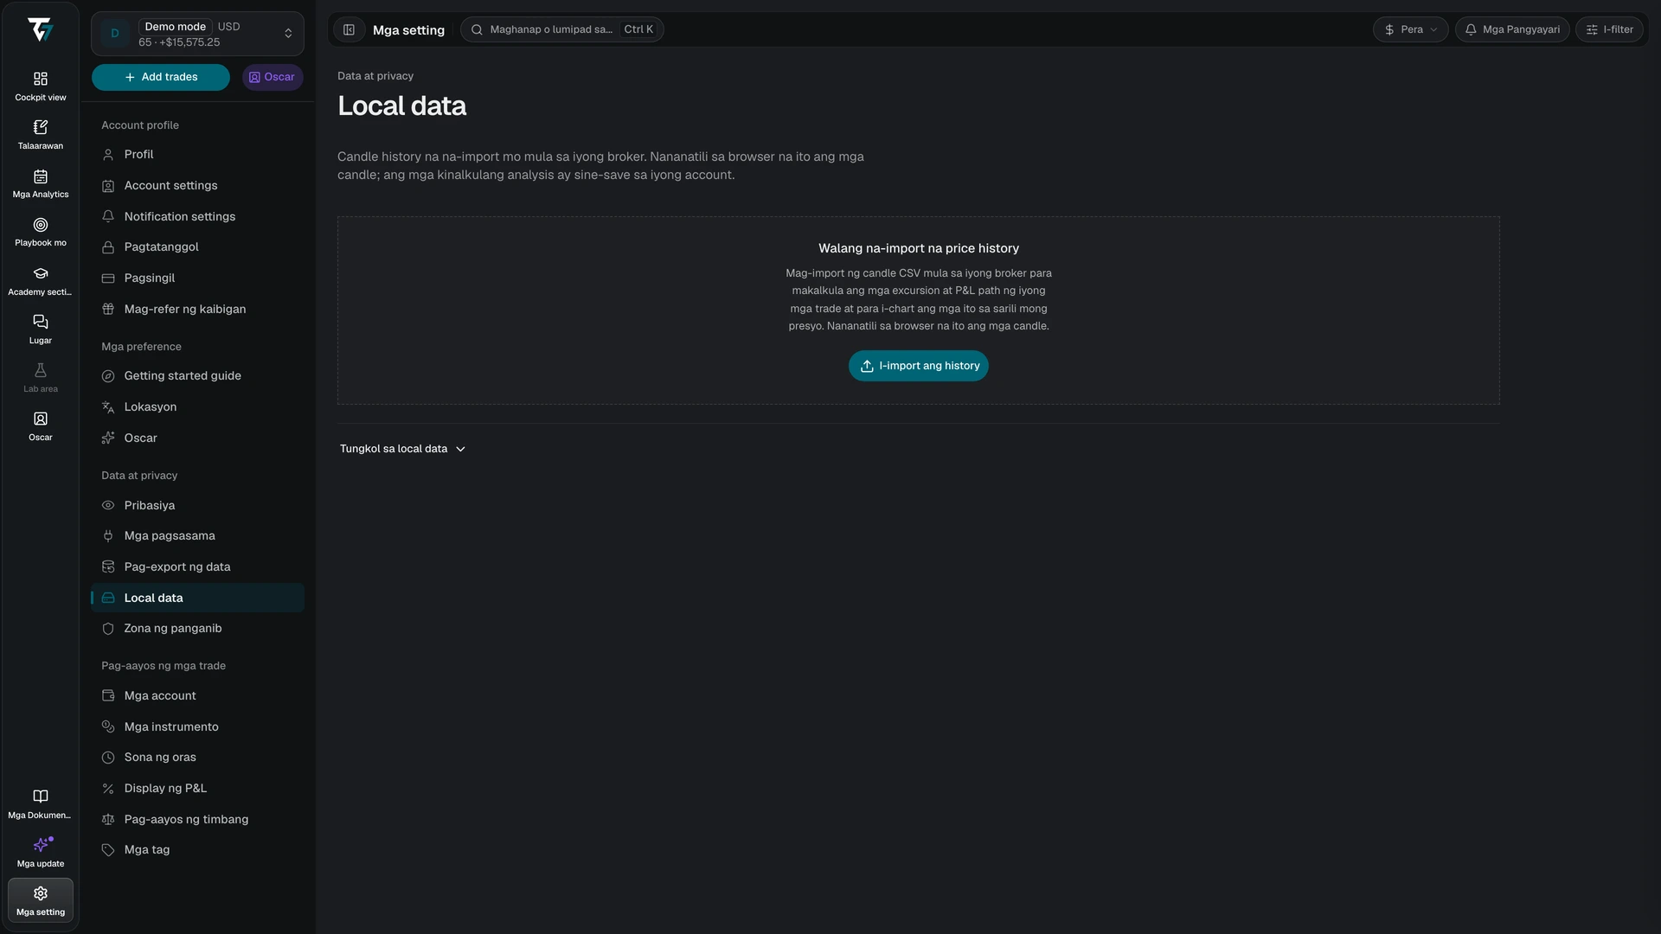Open Mga Dokumento book icon
The width and height of the screenshot is (1661, 934).
point(40,803)
